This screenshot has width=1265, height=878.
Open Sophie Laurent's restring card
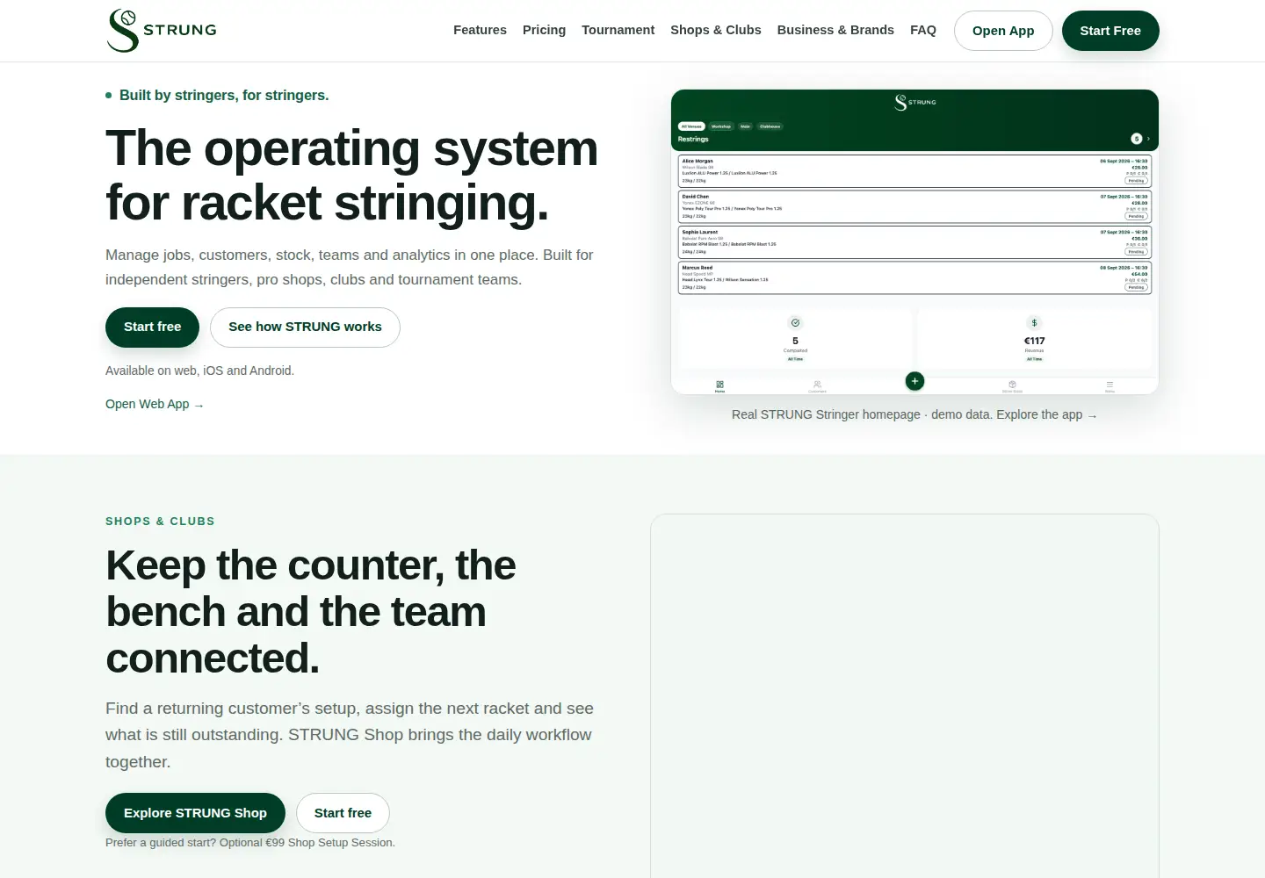[x=914, y=242]
